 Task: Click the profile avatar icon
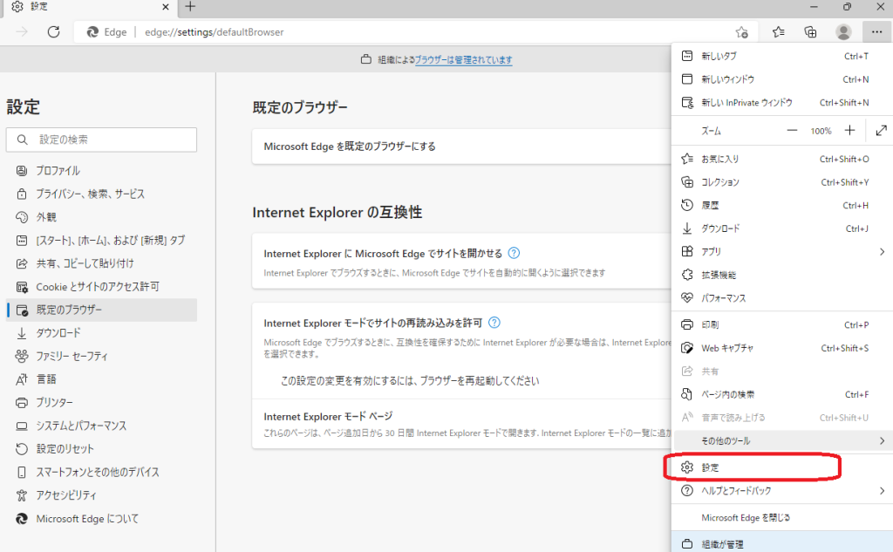click(x=843, y=32)
